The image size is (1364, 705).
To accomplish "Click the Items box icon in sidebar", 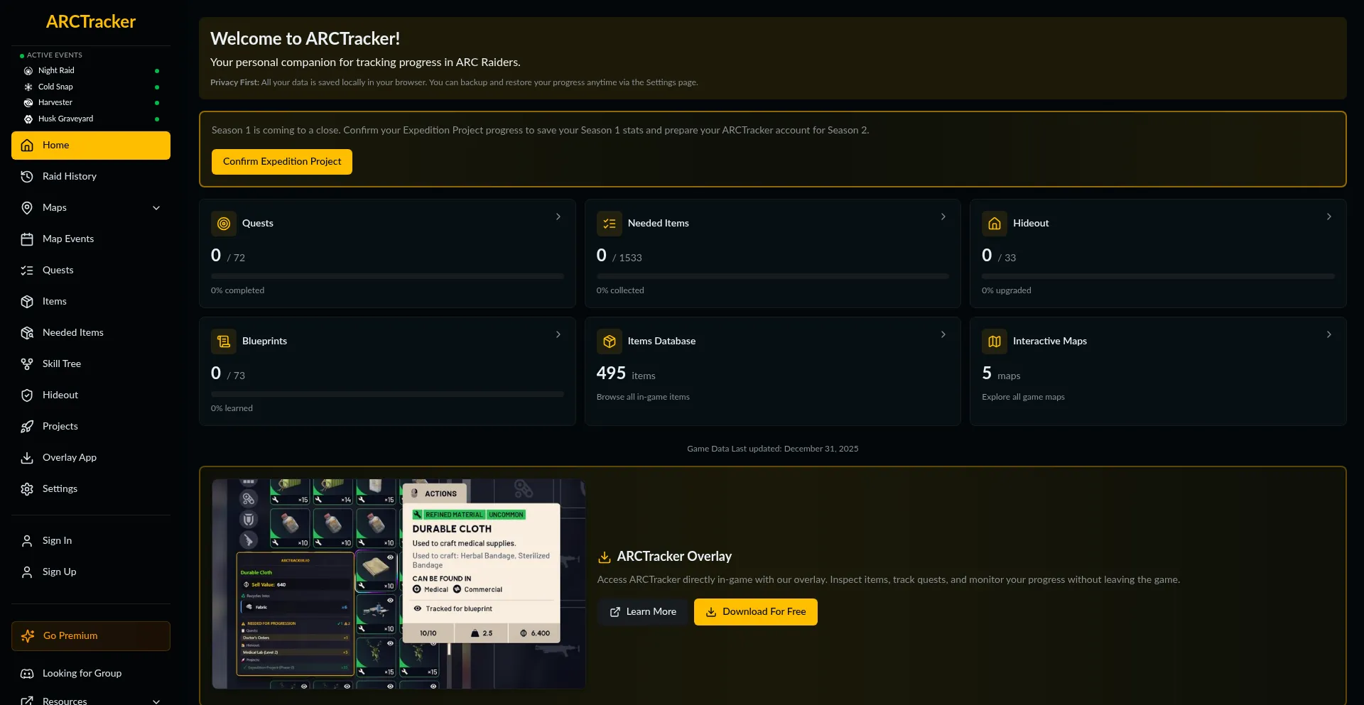I will pyautogui.click(x=27, y=302).
